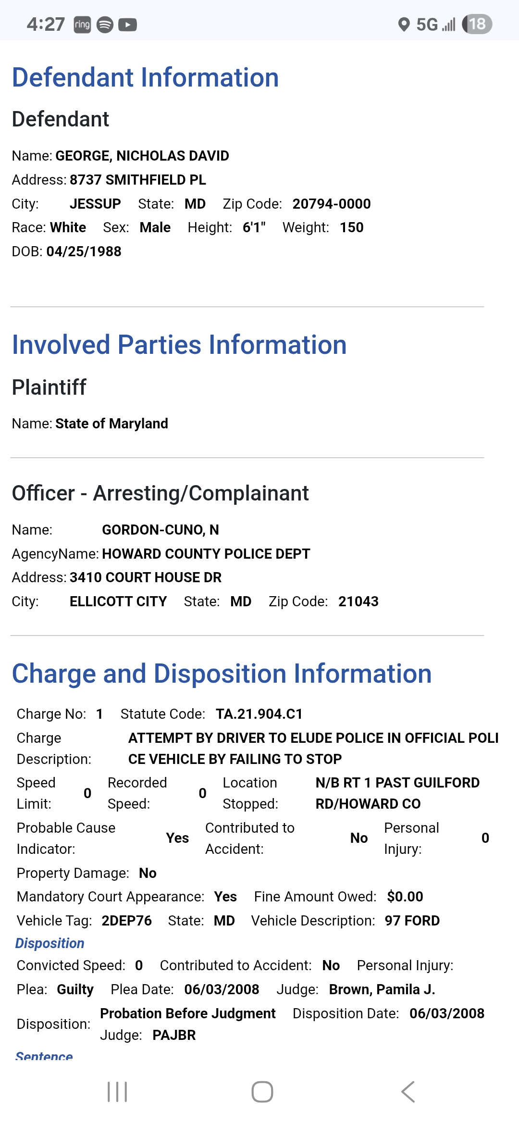Tap the Probation Before Judgment disposition text

tap(187, 1013)
